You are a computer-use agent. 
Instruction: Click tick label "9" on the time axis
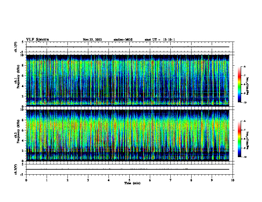point(212,180)
